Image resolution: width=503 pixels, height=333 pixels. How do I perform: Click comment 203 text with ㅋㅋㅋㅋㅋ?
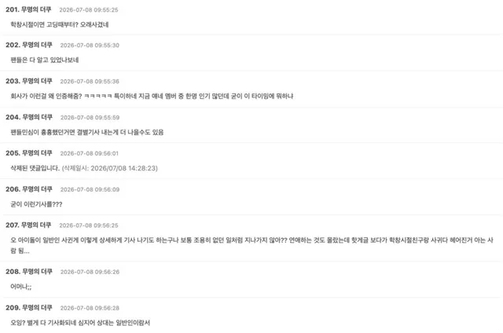tap(152, 96)
